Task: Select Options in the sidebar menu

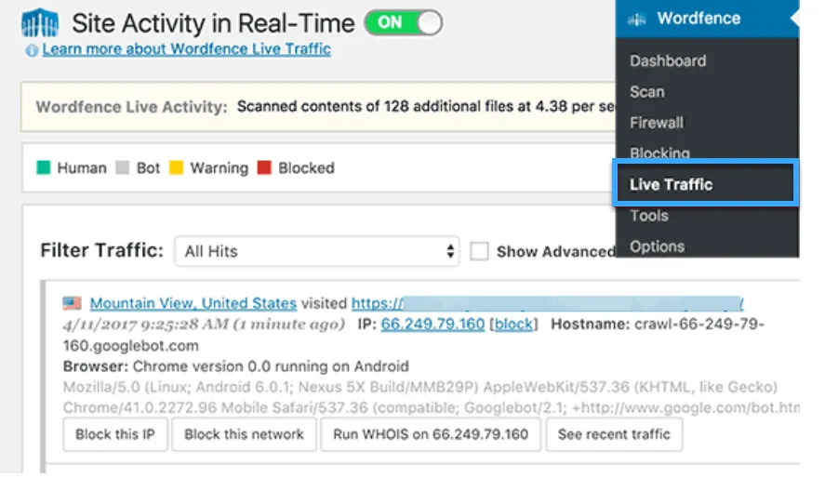Action: 657,246
